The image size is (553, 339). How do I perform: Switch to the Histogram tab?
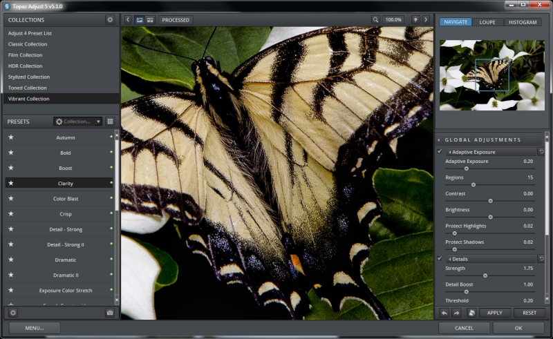(522, 22)
